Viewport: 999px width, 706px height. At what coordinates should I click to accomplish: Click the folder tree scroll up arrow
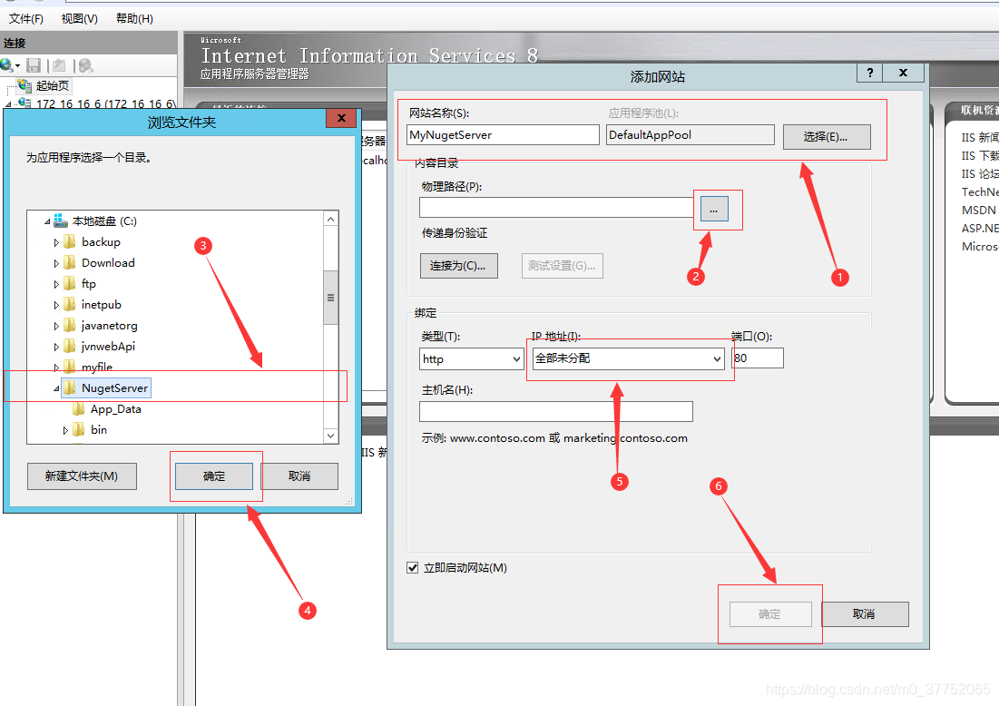tap(330, 220)
